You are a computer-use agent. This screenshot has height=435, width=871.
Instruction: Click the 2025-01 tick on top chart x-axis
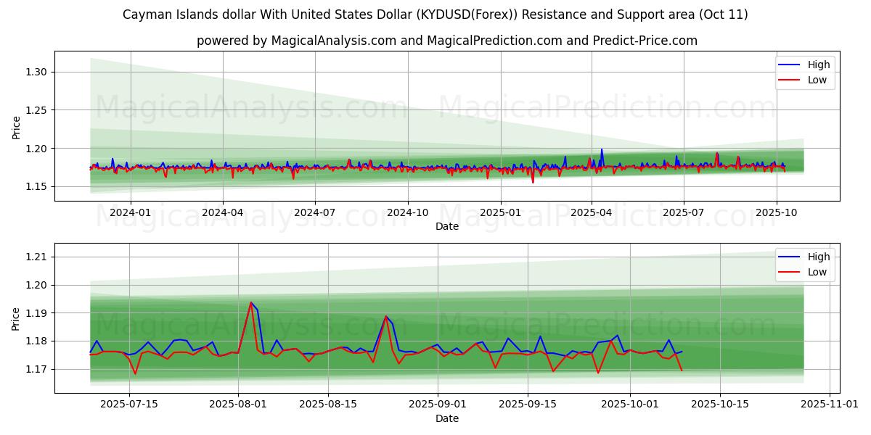(x=500, y=212)
